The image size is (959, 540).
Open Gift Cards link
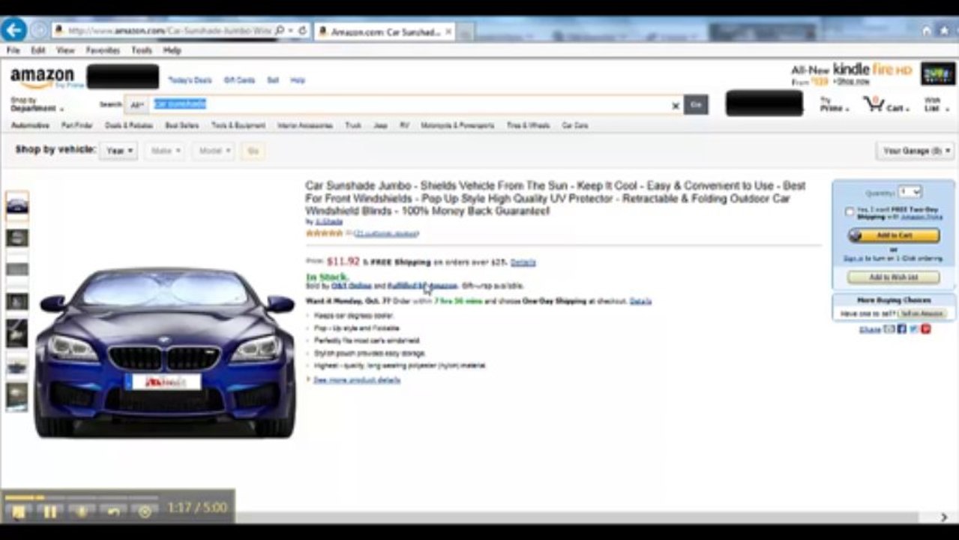239,79
